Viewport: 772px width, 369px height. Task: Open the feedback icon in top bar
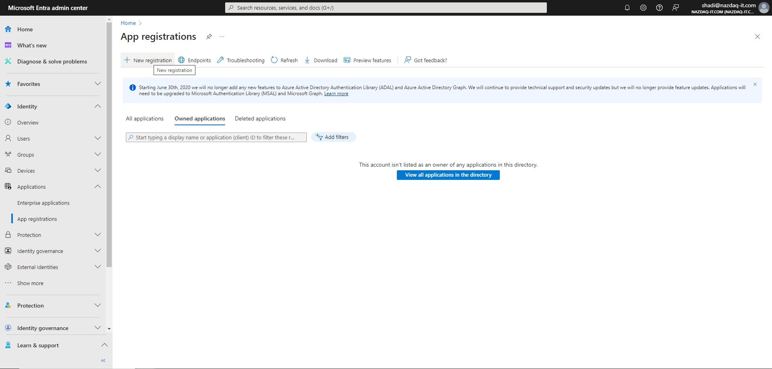pos(675,8)
